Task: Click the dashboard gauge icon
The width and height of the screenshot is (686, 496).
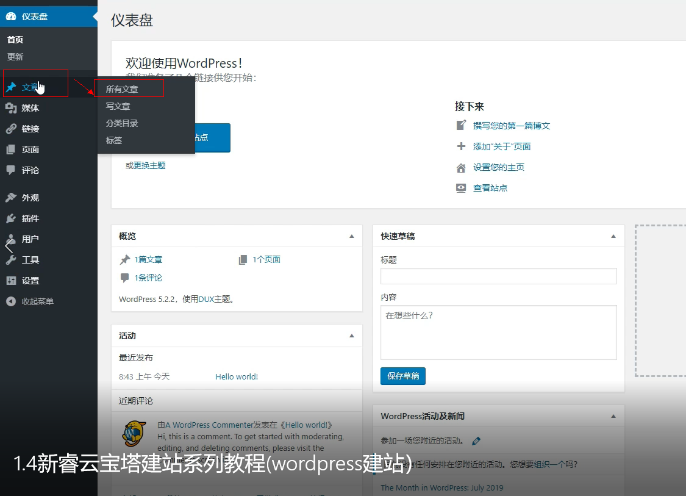Action: coord(11,16)
